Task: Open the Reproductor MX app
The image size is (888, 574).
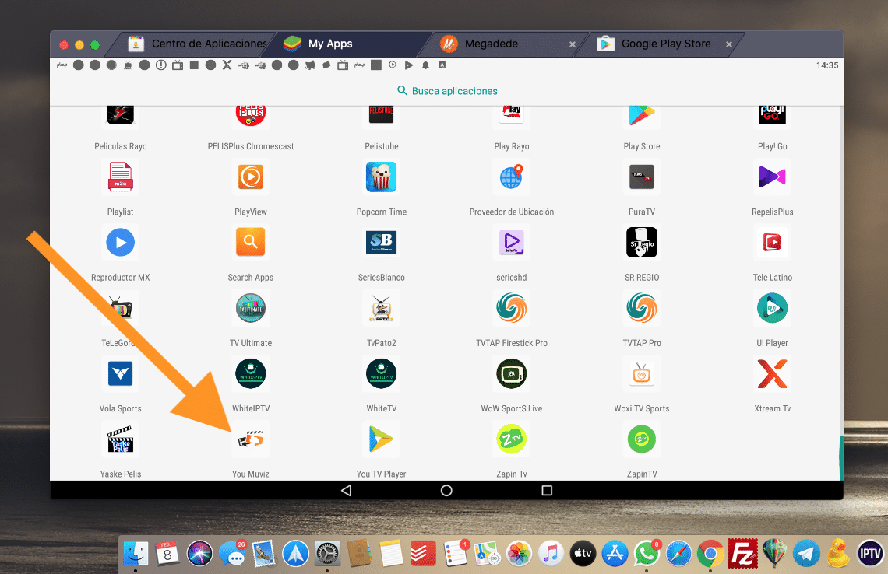Action: click(121, 243)
